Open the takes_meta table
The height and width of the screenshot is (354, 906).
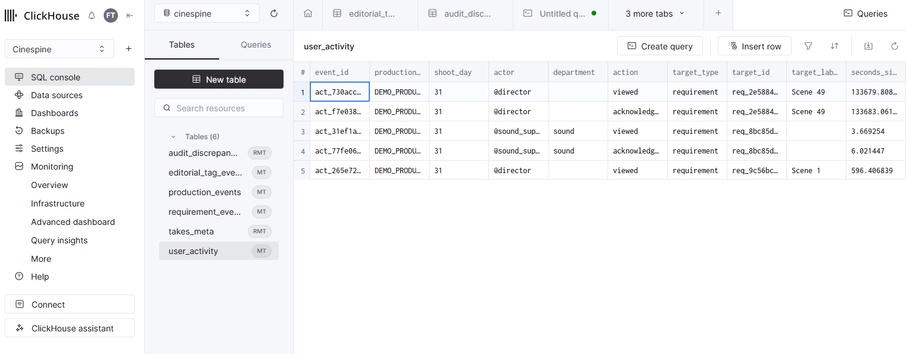click(219, 231)
